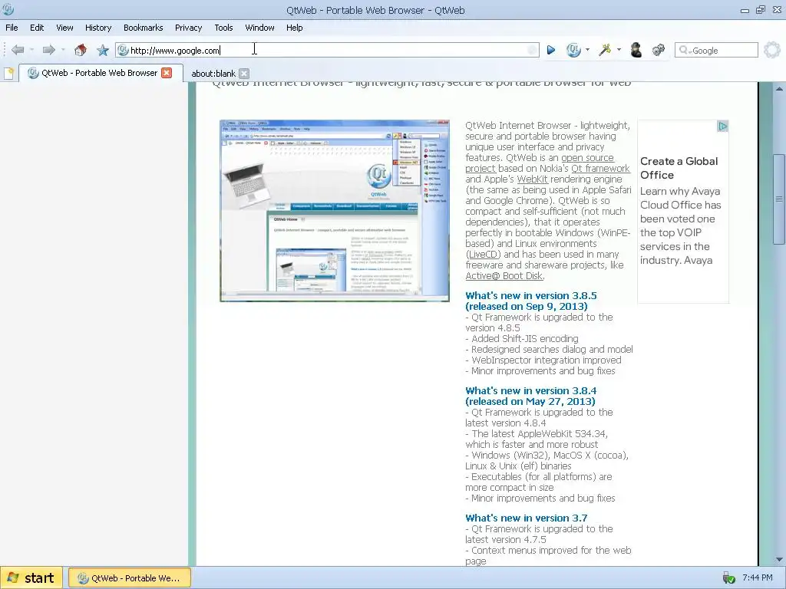The height and width of the screenshot is (589, 786).
Task: Open the Help menu
Action: pos(294,28)
